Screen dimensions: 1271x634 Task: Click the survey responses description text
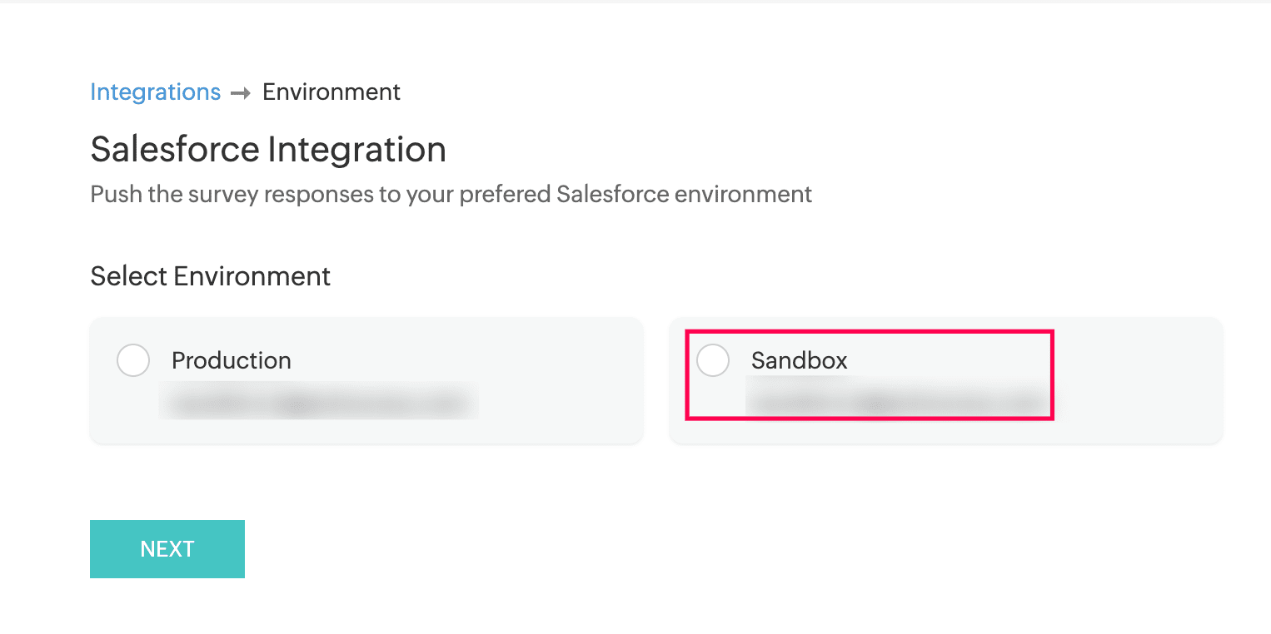coord(450,194)
